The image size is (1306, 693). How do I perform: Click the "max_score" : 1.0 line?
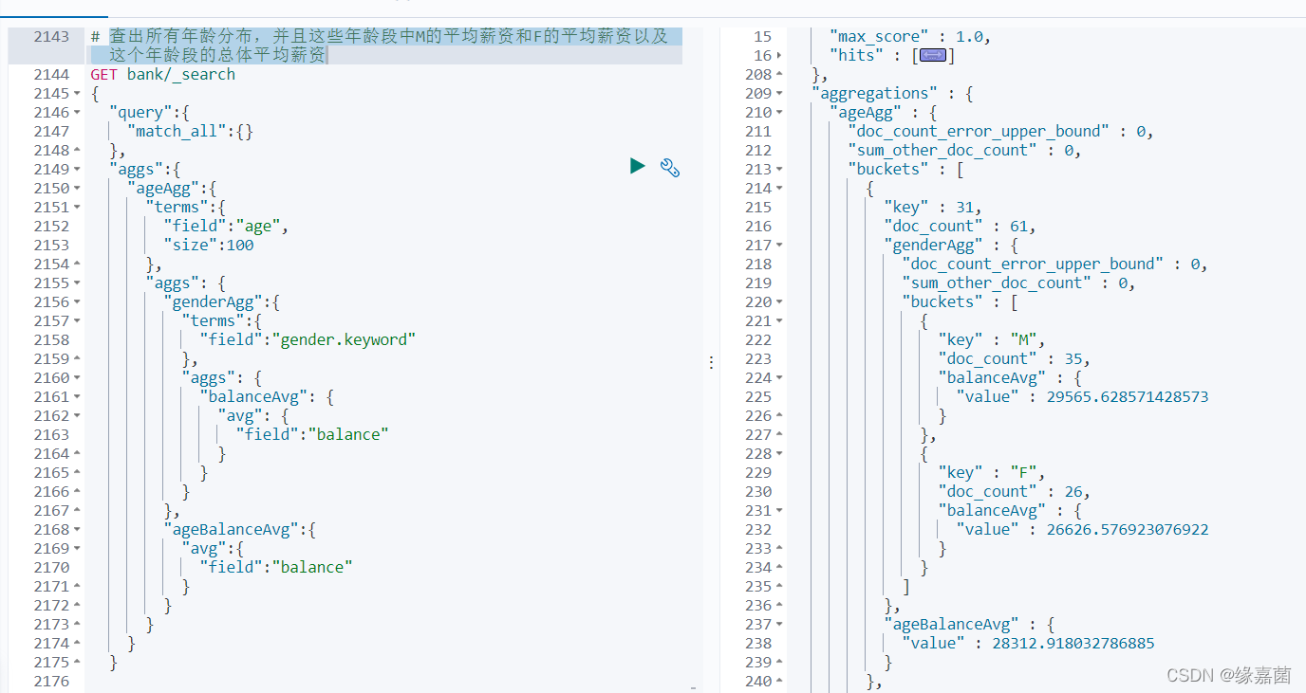coord(910,37)
